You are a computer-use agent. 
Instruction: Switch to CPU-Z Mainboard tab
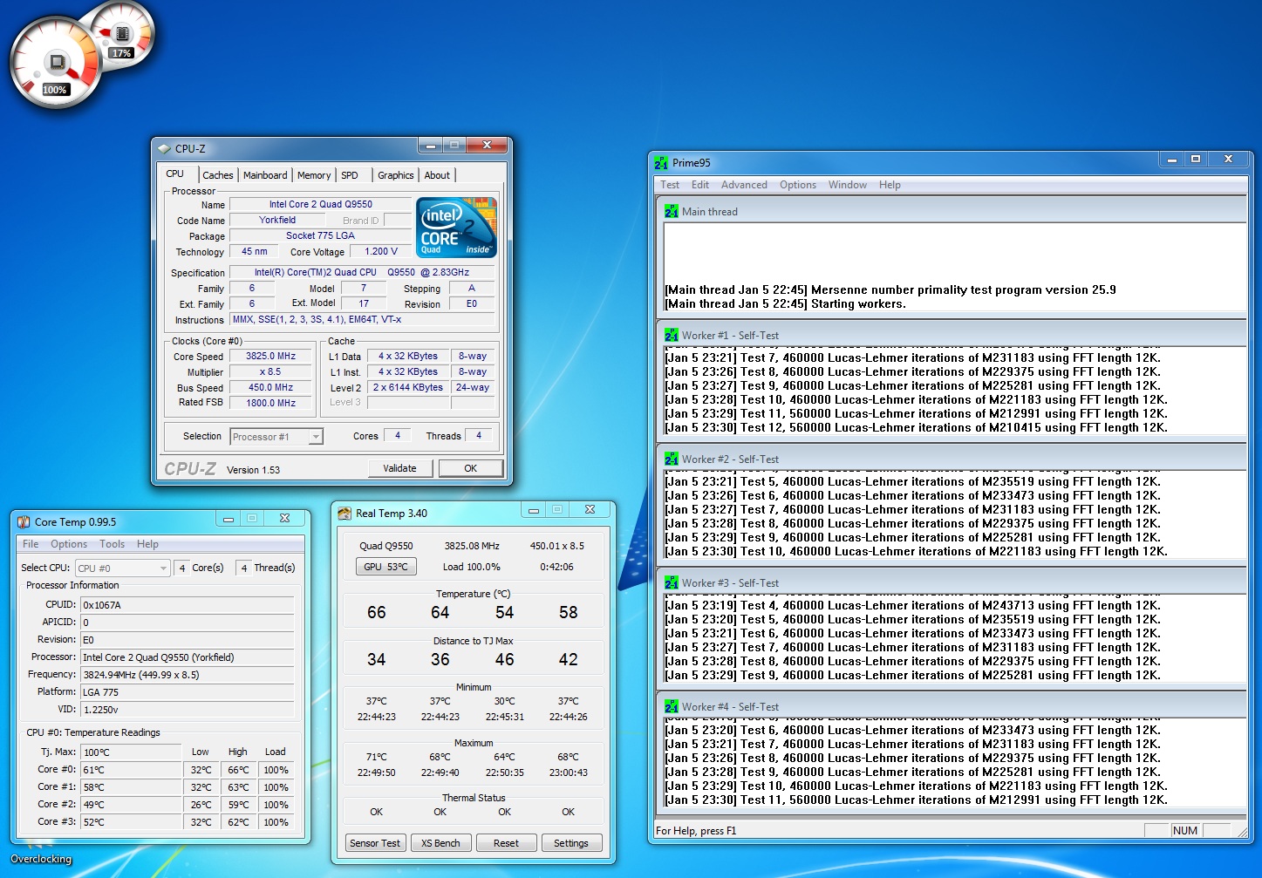[265, 175]
